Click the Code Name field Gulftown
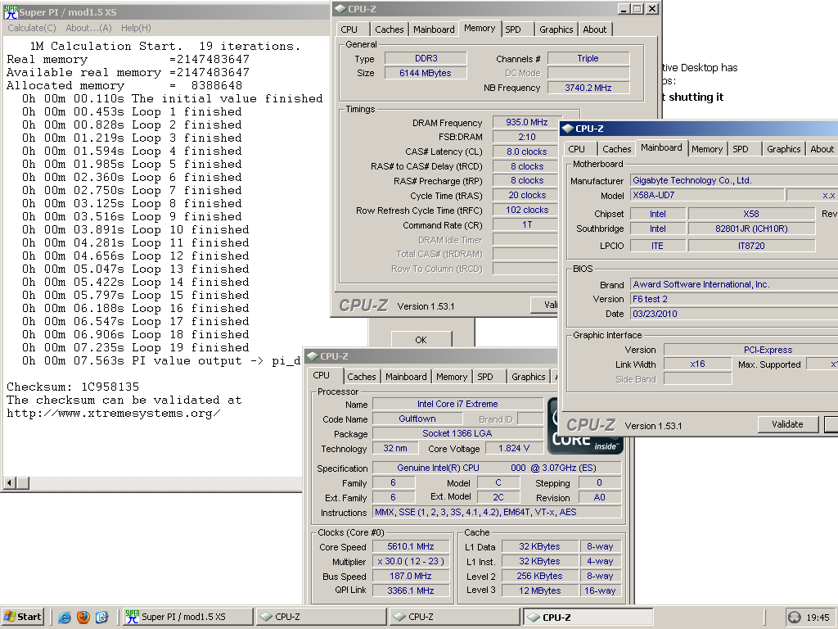Viewport: 838px width, 629px height. point(417,419)
